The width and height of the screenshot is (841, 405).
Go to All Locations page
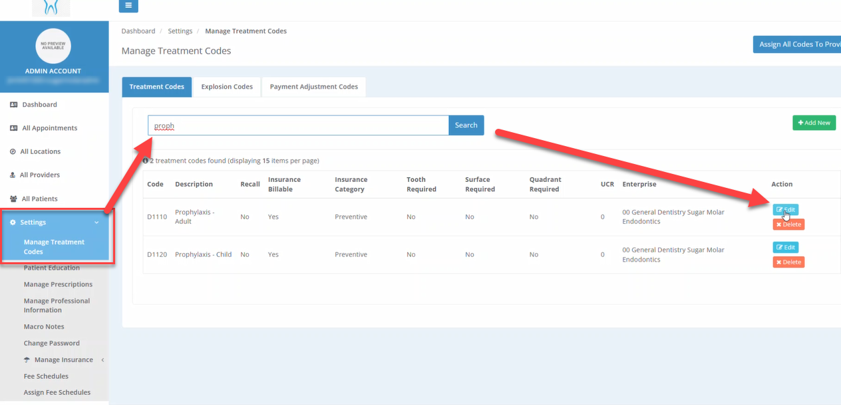coord(40,151)
